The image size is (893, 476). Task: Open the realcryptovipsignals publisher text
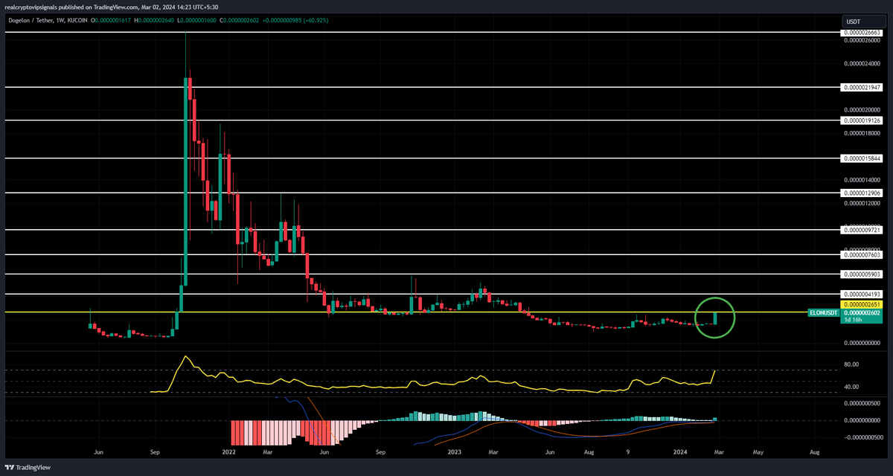[x=33, y=7]
